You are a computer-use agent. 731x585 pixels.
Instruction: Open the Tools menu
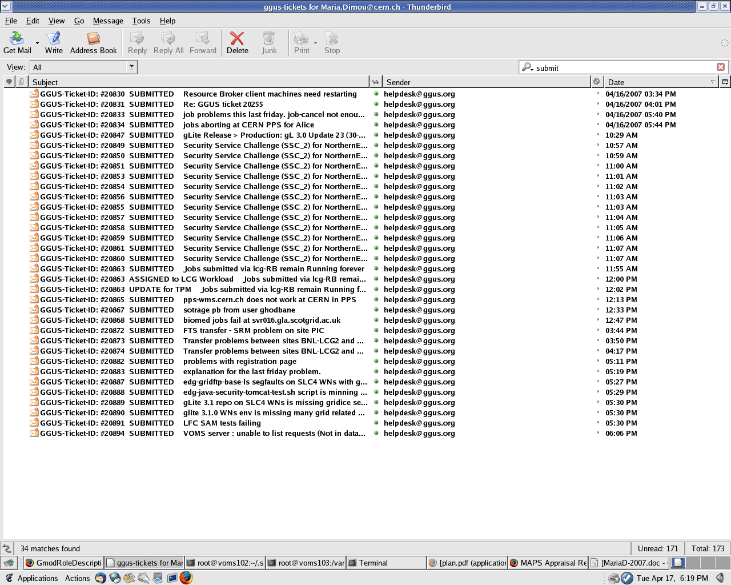141,21
